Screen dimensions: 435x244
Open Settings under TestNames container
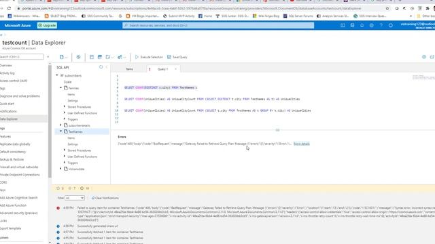(x=73, y=144)
